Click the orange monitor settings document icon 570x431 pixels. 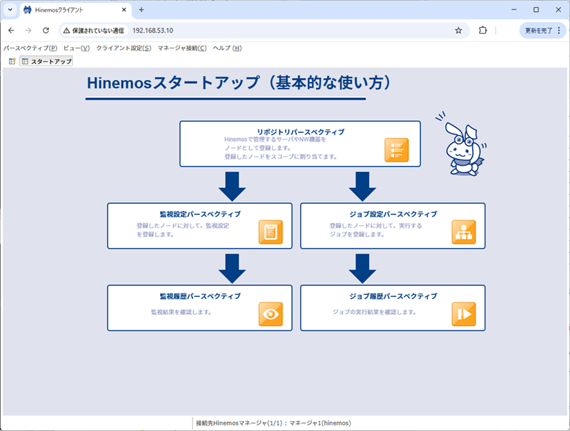tap(271, 232)
